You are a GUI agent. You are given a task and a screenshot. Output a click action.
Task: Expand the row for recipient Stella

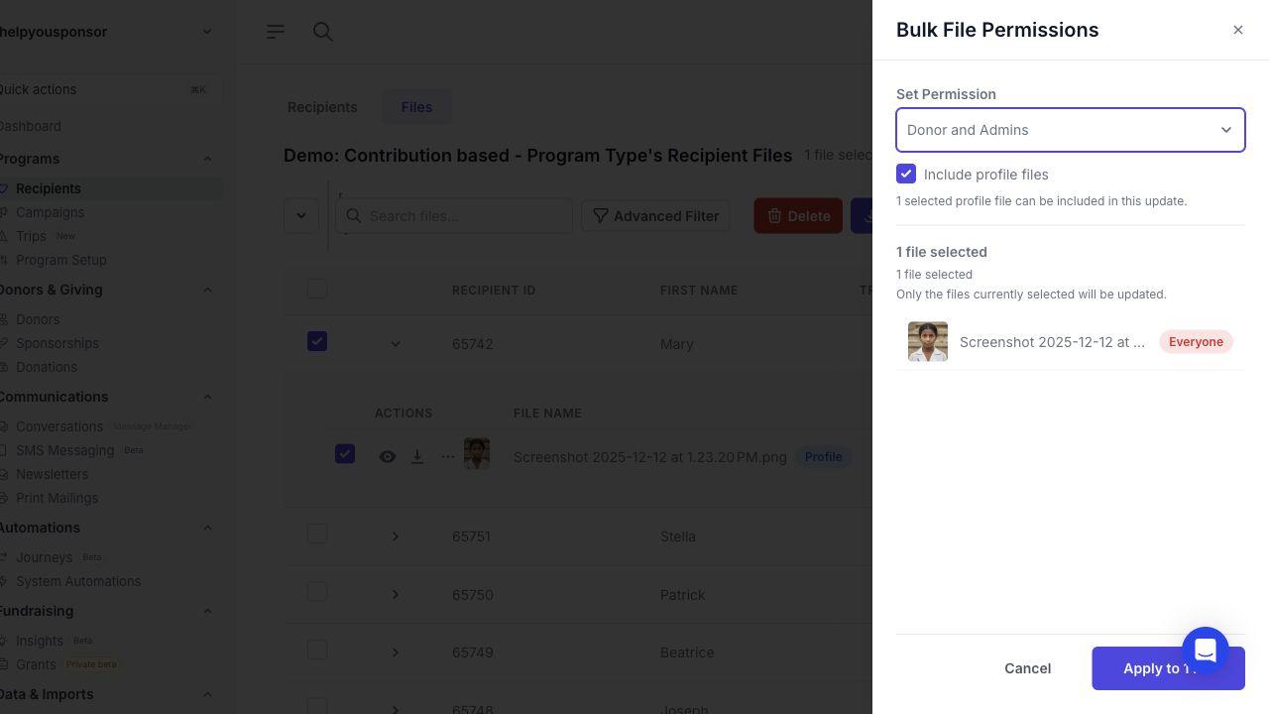tap(396, 536)
